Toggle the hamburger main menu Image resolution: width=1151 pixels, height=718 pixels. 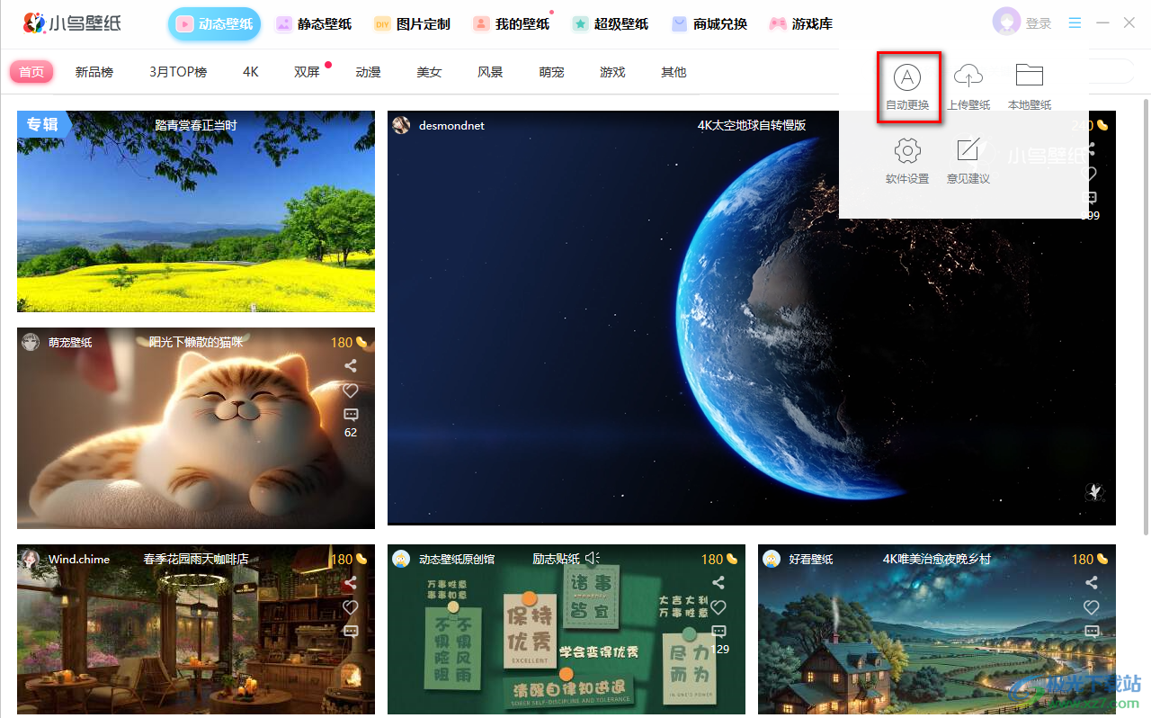tap(1075, 23)
